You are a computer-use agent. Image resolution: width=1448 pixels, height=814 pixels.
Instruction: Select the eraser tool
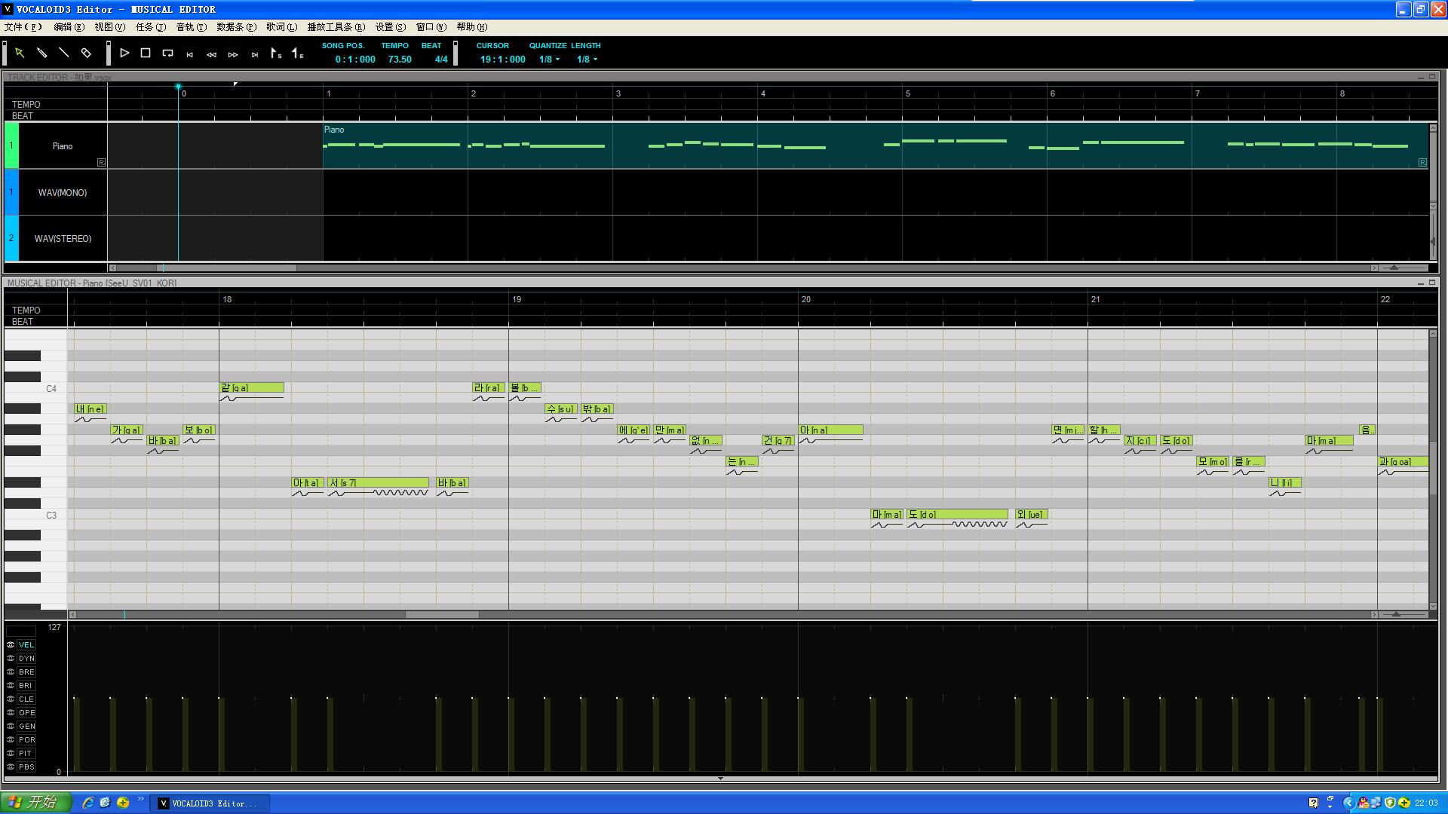(x=86, y=53)
